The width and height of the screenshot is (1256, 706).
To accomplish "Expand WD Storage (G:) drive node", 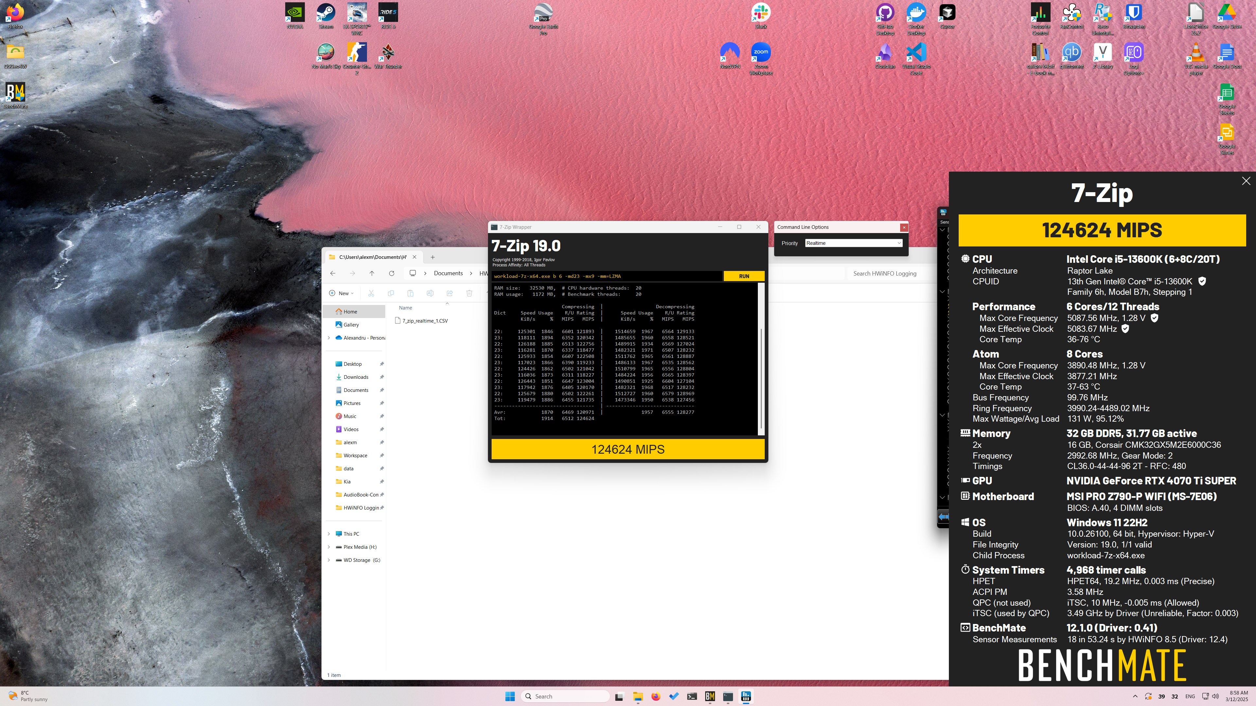I will pyautogui.click(x=329, y=560).
